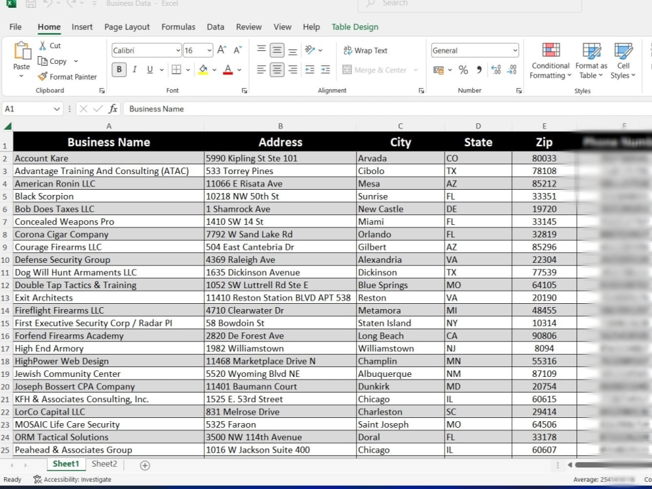The image size is (652, 489).
Task: Click Decrease Decimal icon
Action: coord(512,70)
